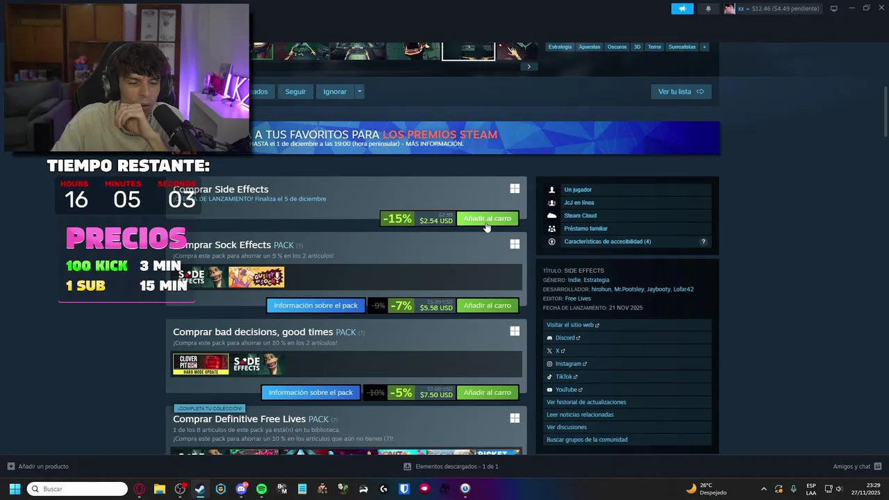Image resolution: width=889 pixels, height=500 pixels.
Task: Click the add a product plus icon
Action: 11,467
